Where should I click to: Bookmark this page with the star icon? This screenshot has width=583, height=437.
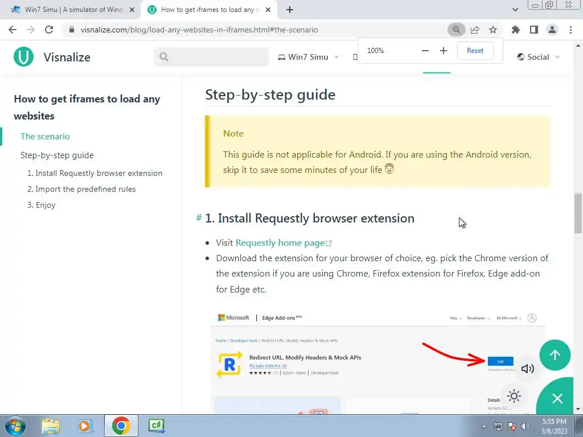click(493, 30)
